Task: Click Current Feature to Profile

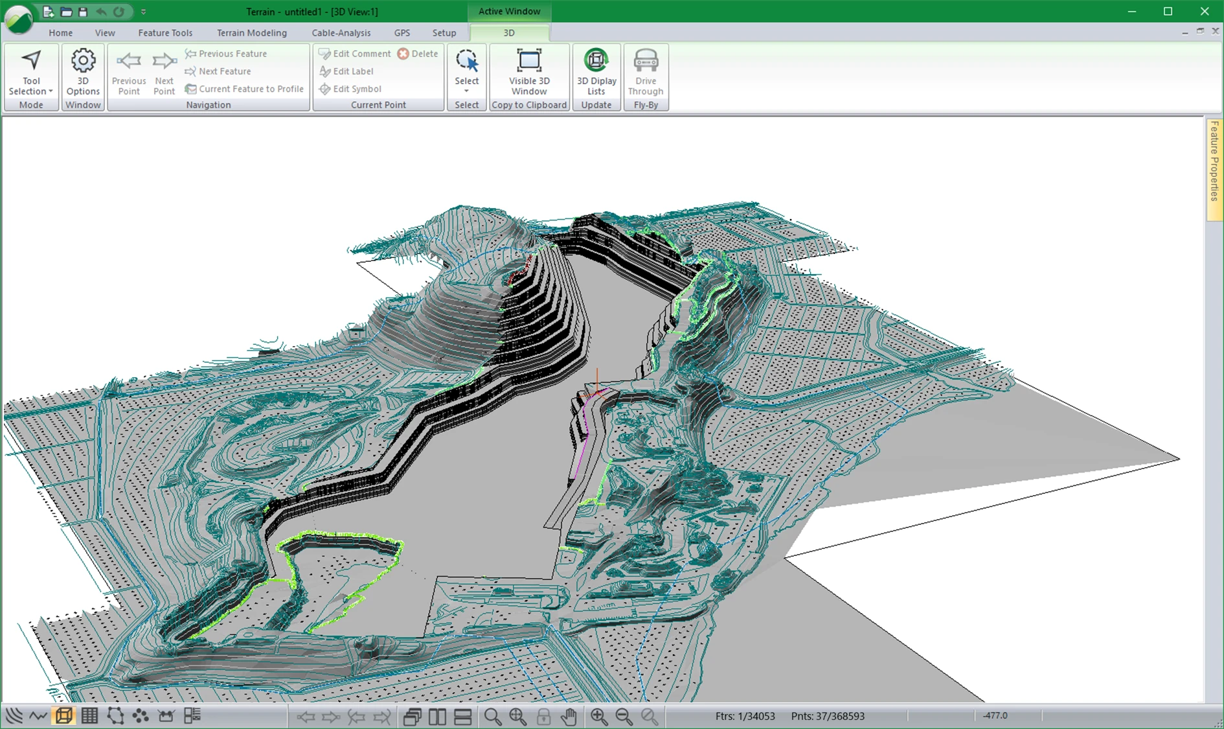Action: point(244,89)
